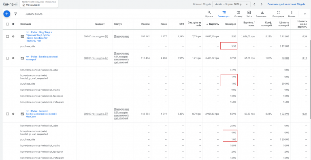311x160 pixels.
Task: Sort by the Бюджет column header
Action: (100, 24)
